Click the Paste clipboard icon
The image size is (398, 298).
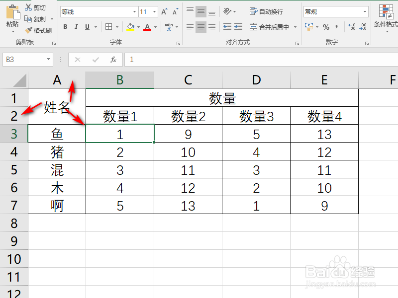pos(13,12)
